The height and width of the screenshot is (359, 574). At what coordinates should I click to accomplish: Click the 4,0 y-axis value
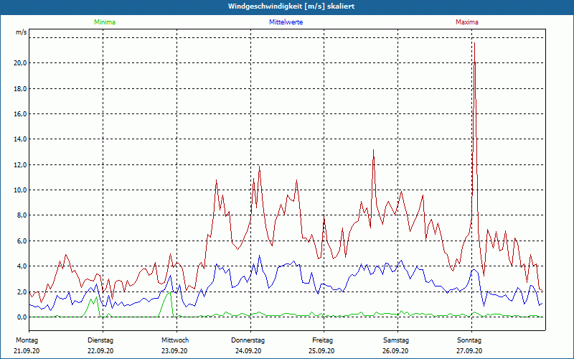pyautogui.click(x=22, y=266)
